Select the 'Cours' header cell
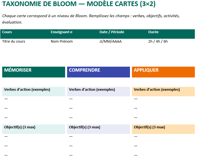The image size is (199, 161). point(7,32)
